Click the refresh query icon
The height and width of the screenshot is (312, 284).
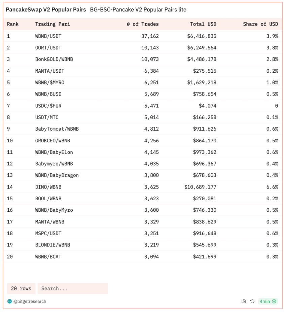pos(252,301)
